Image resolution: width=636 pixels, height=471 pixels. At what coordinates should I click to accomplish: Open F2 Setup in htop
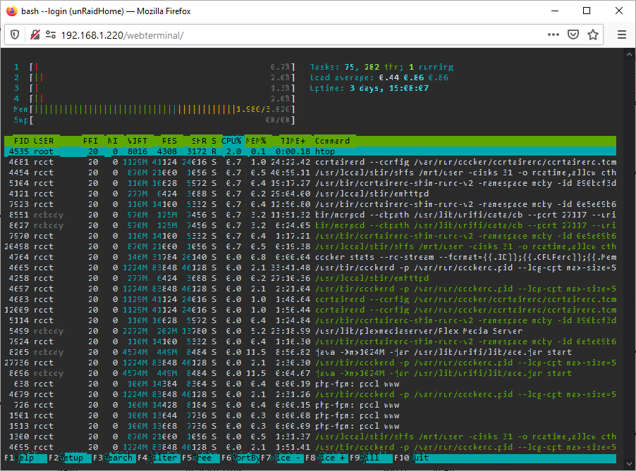click(x=66, y=458)
